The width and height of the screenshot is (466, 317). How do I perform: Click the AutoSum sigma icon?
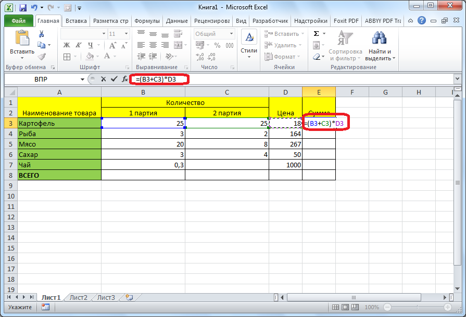(316, 34)
